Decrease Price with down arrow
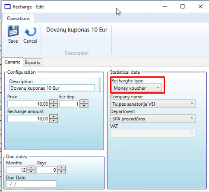The image size is (209, 192). [54, 106]
